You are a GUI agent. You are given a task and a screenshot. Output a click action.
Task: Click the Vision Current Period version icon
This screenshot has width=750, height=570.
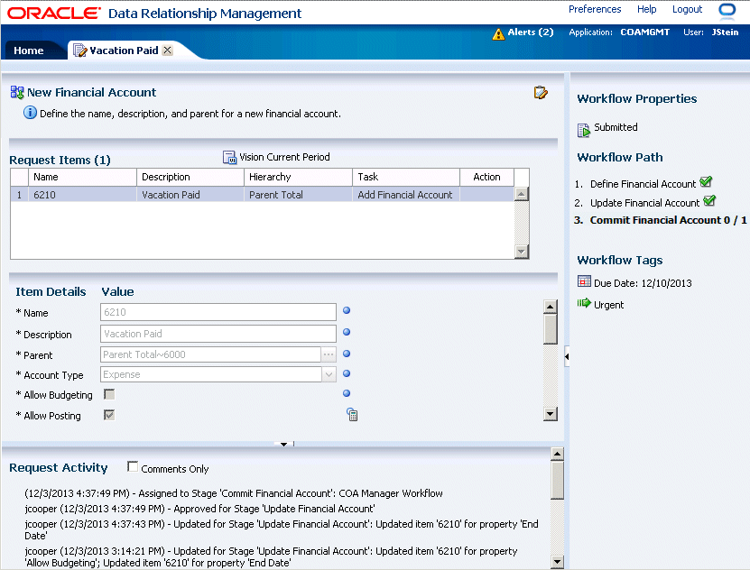pyautogui.click(x=229, y=157)
